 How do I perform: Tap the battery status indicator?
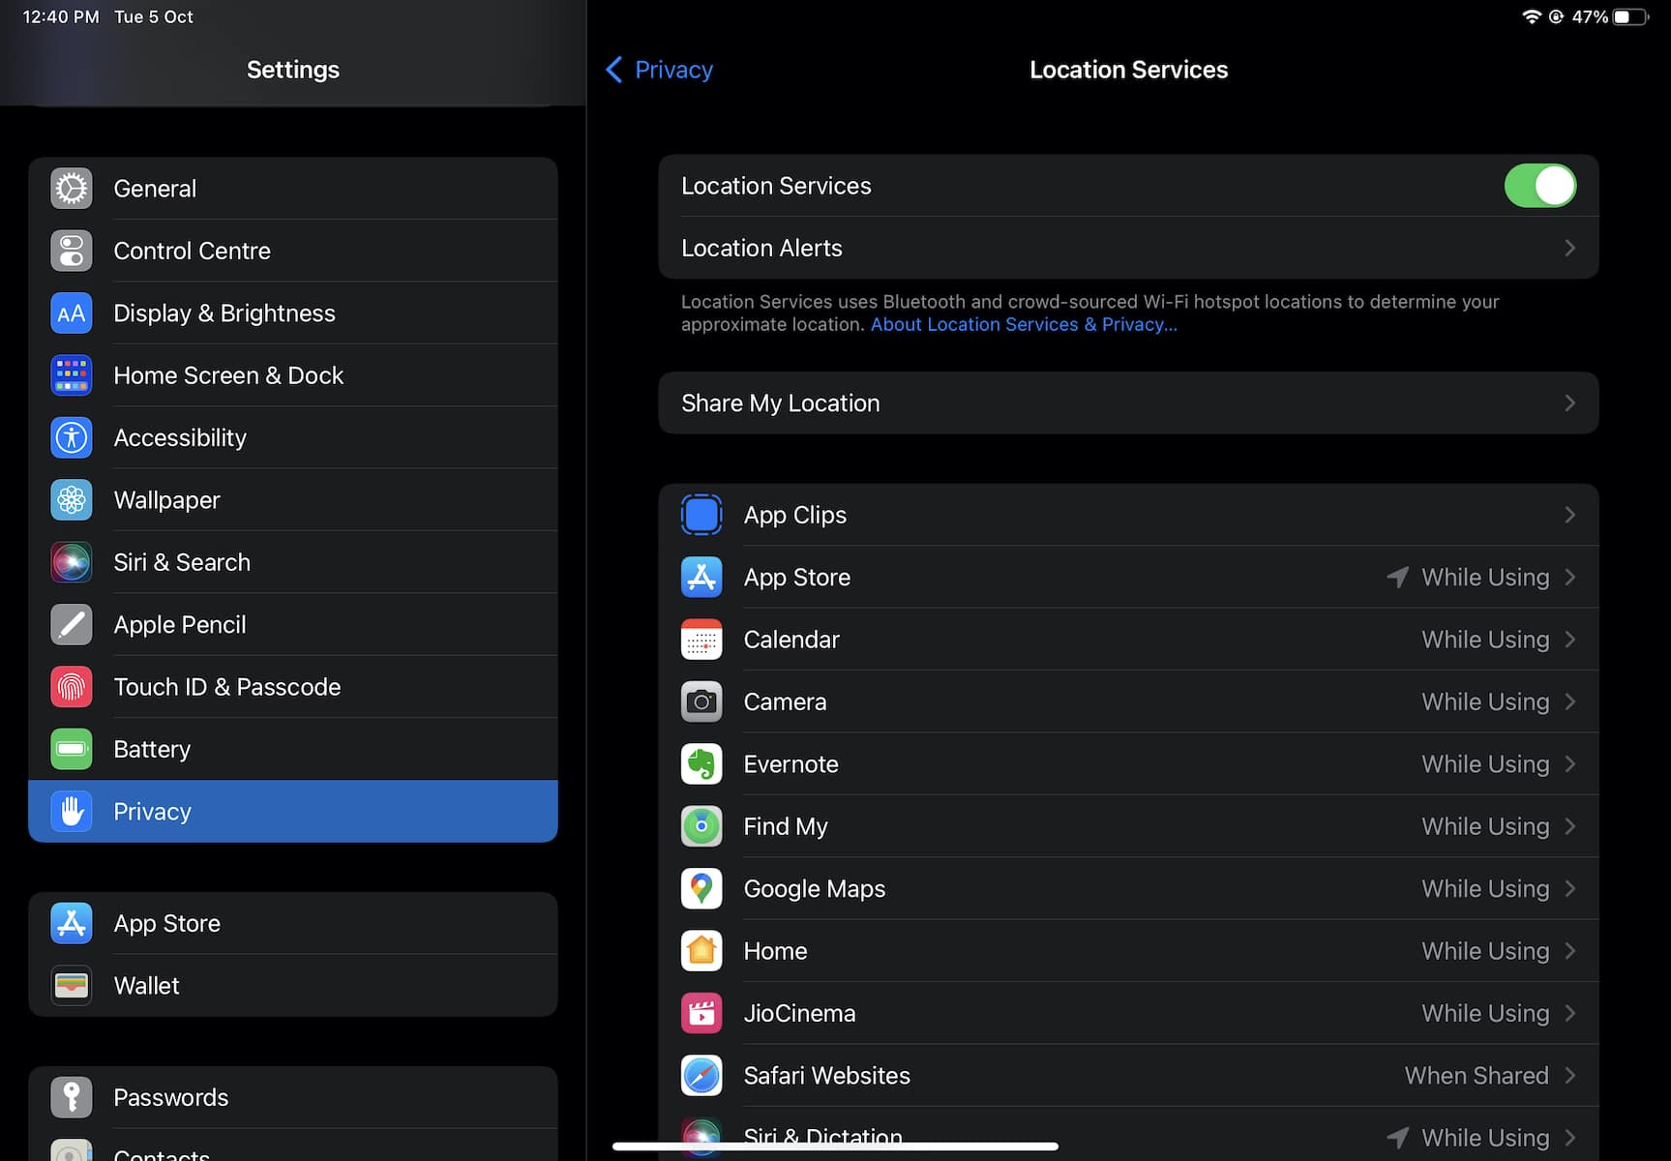coord(1629,17)
